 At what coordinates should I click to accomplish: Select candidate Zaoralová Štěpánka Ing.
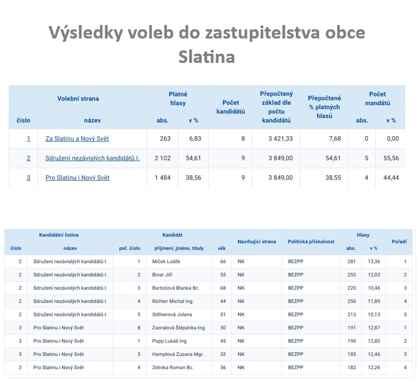coord(179,328)
